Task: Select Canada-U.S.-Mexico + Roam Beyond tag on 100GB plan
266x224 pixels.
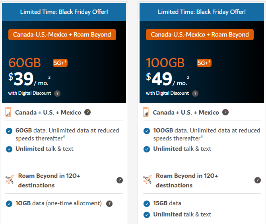Action: 200,35
